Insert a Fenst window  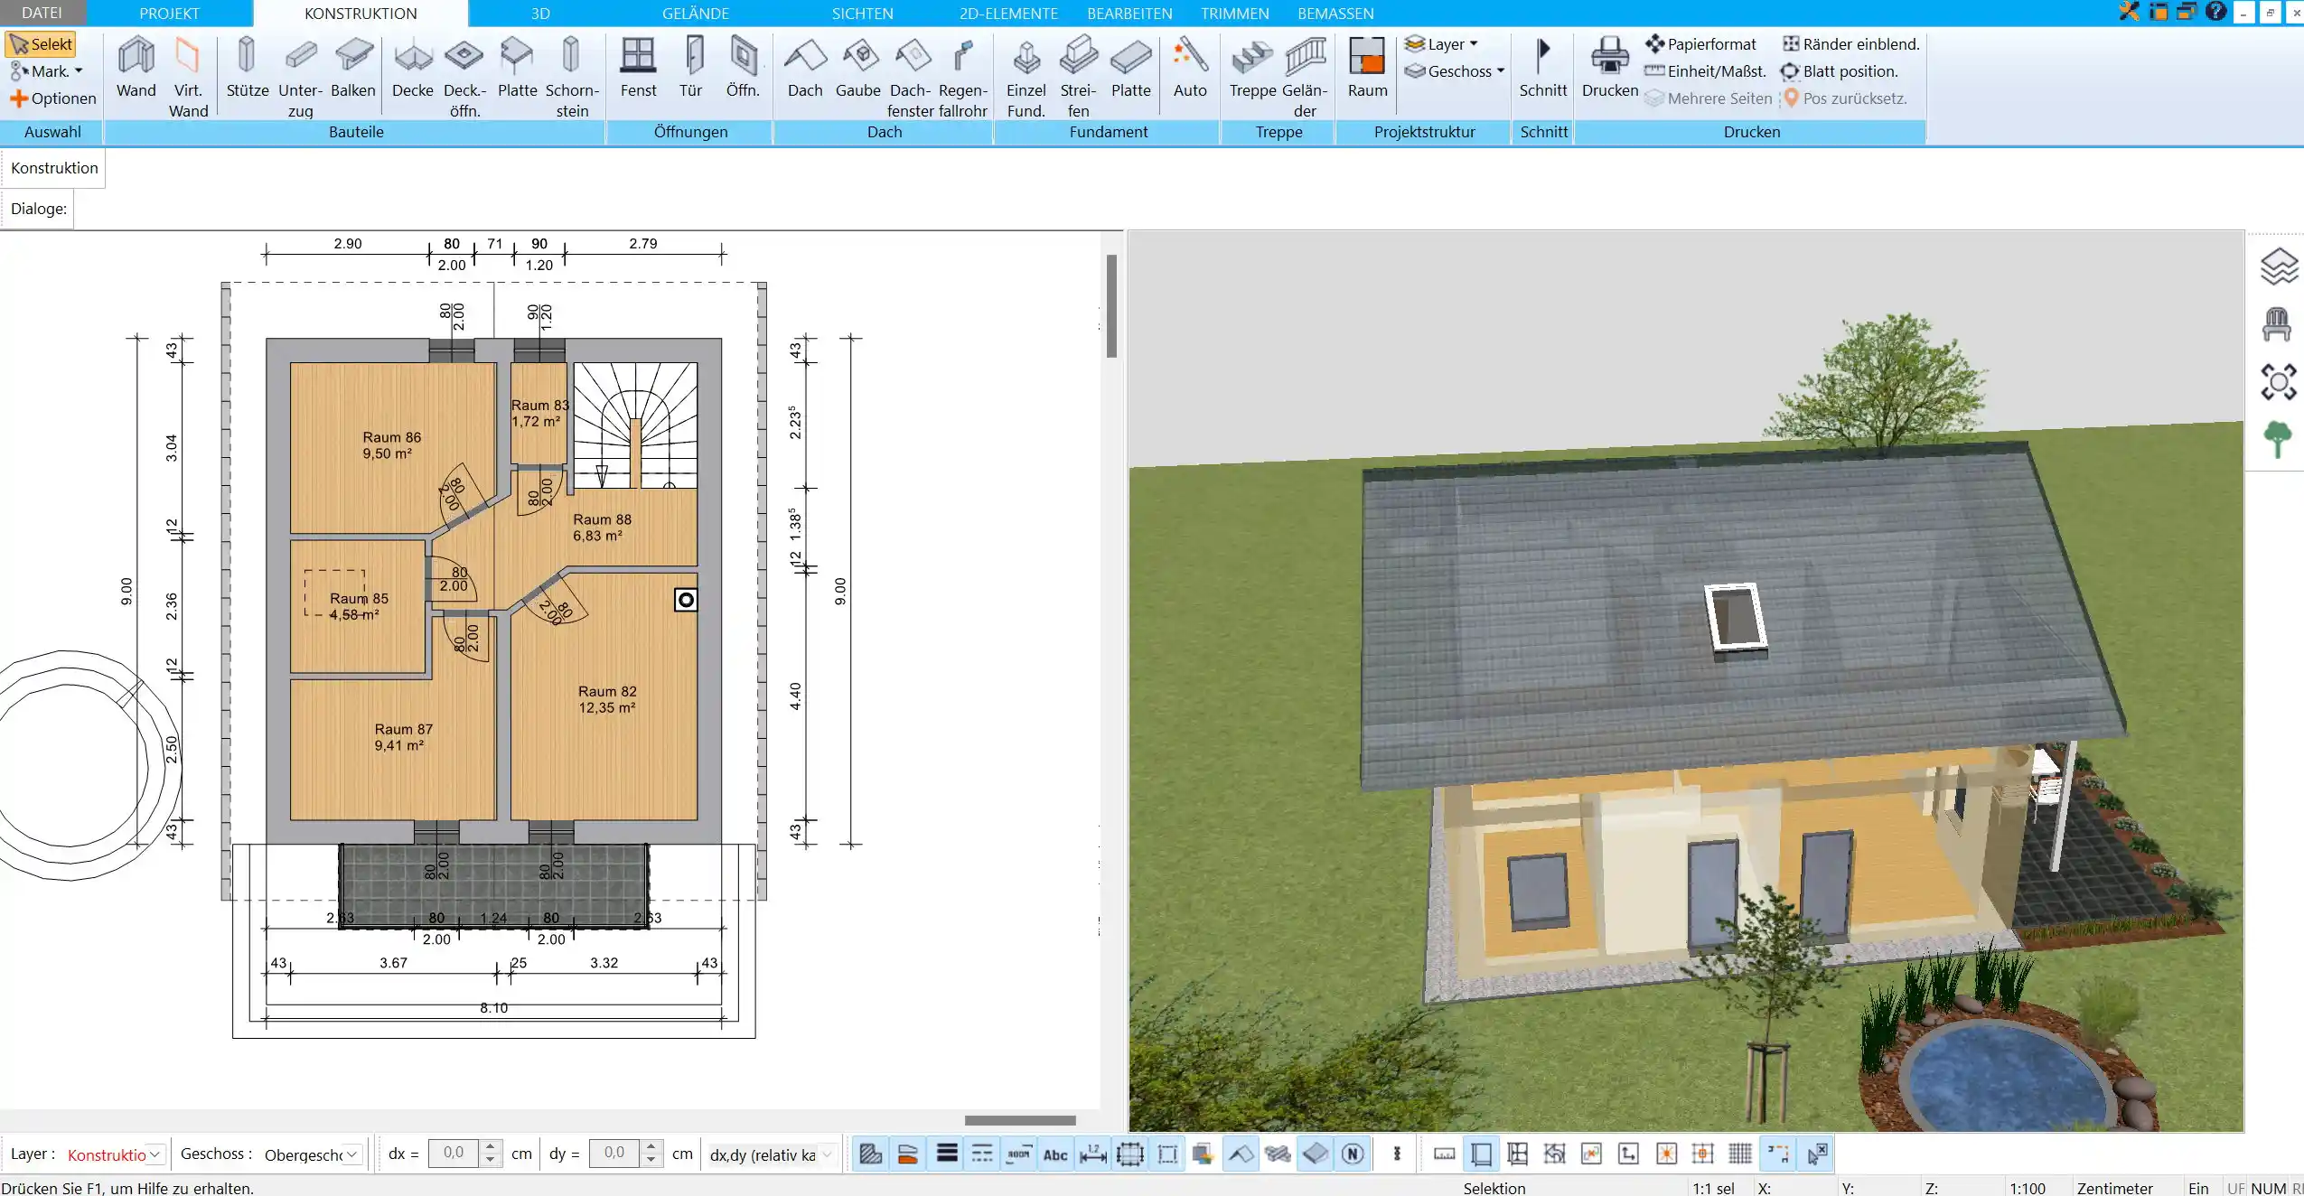click(639, 67)
